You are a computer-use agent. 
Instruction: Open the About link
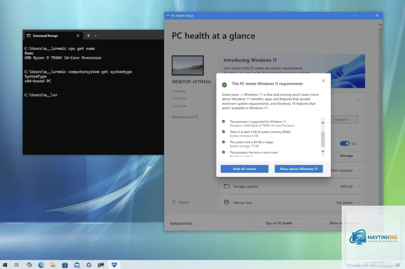tap(184, 202)
